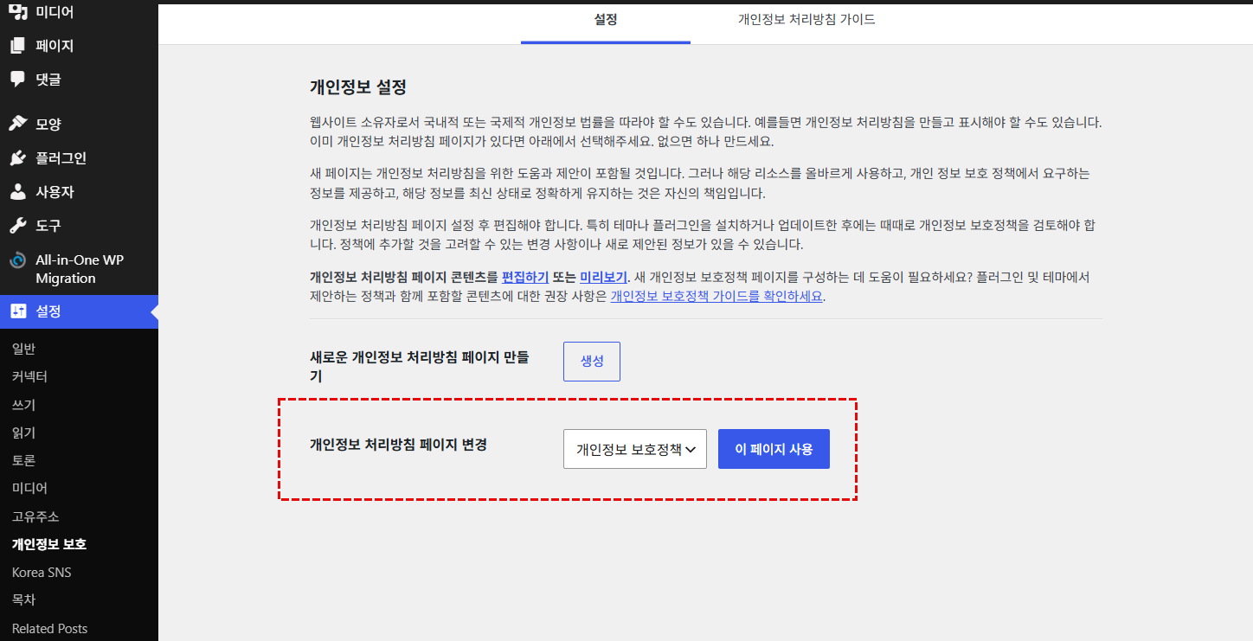Click 개인정보 처리방침 페이지 변경 label
Viewport: 1253px width, 641px height.
[x=398, y=445]
